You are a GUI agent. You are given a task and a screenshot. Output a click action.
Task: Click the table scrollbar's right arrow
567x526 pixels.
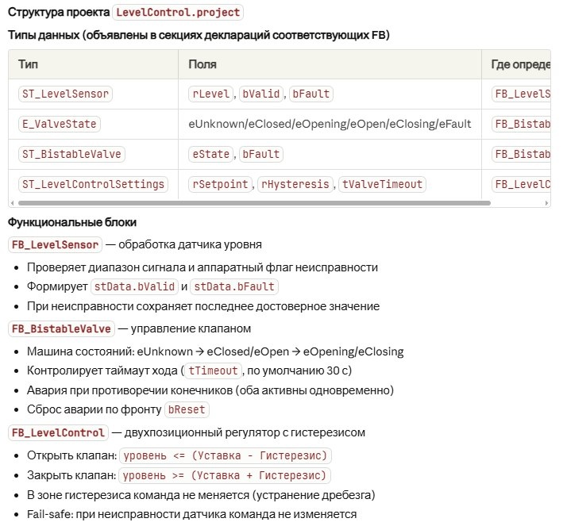coord(547,203)
